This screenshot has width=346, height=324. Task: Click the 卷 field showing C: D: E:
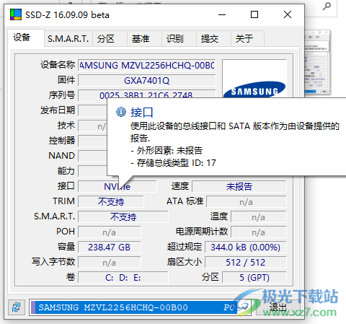point(123,277)
